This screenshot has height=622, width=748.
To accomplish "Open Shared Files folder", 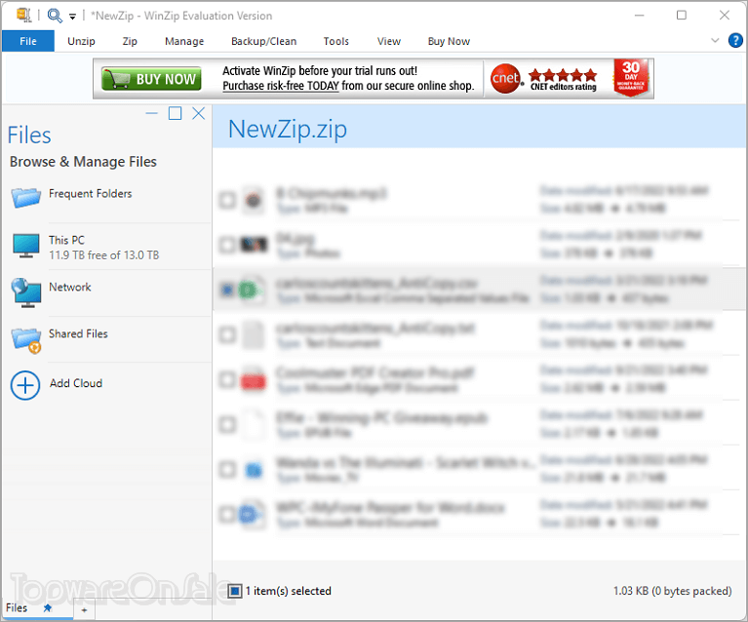I will [x=78, y=333].
